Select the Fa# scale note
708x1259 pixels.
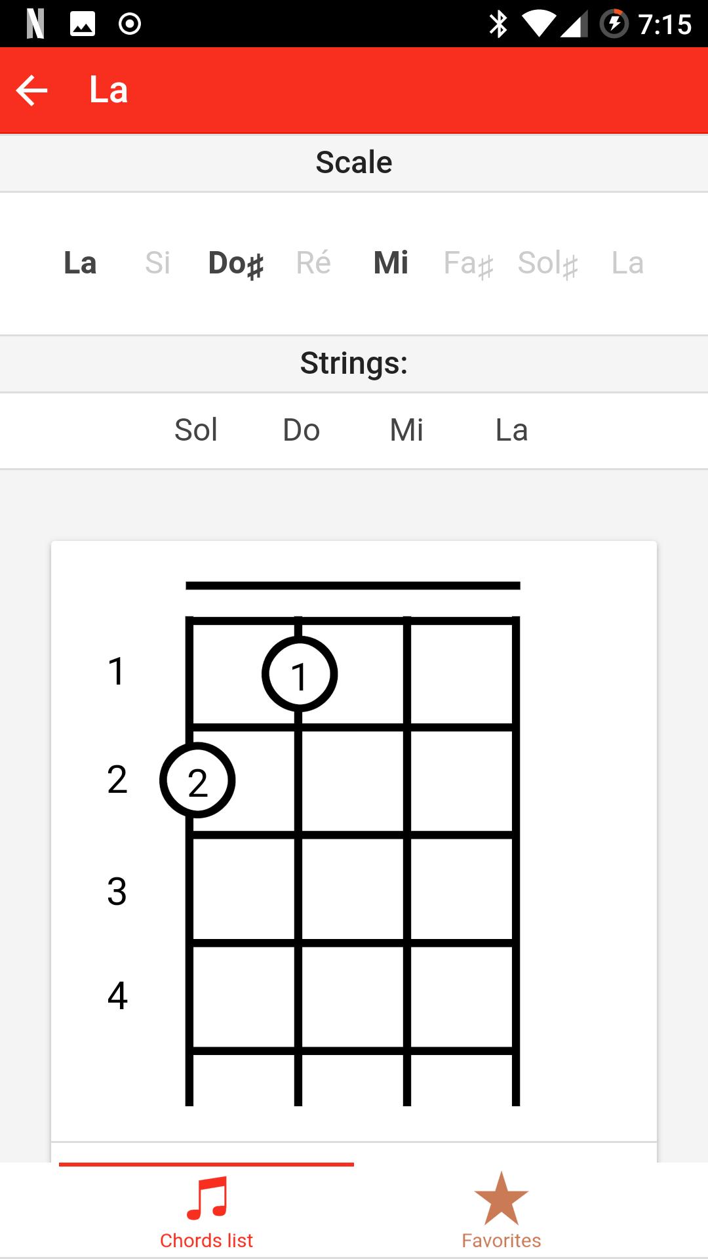tap(469, 264)
